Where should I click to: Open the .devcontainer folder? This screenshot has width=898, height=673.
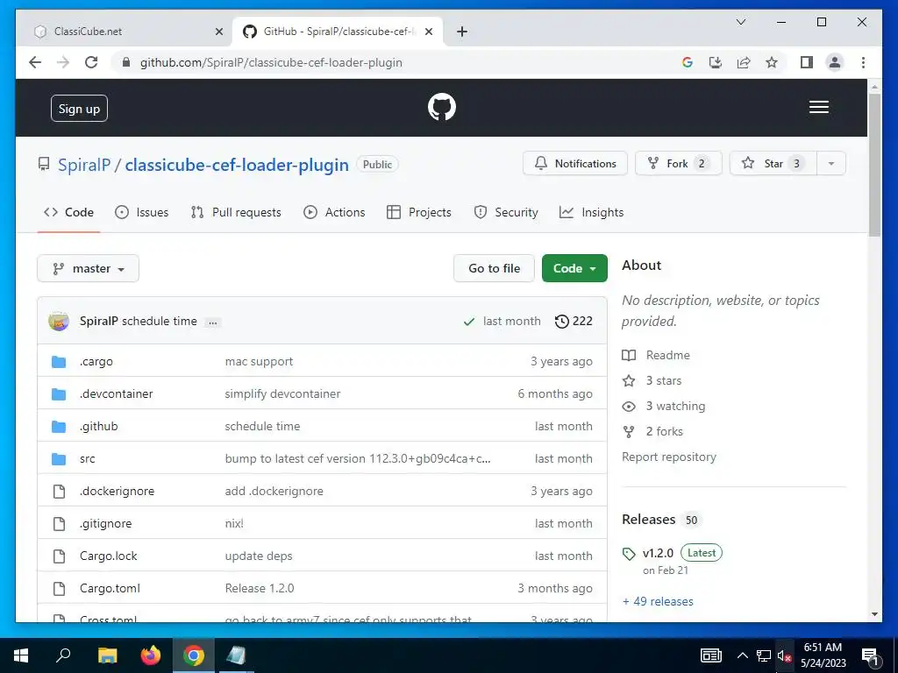pyautogui.click(x=117, y=393)
